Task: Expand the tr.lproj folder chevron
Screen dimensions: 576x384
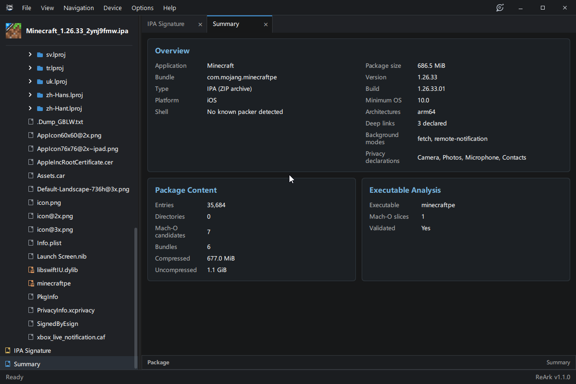Action: 30,68
